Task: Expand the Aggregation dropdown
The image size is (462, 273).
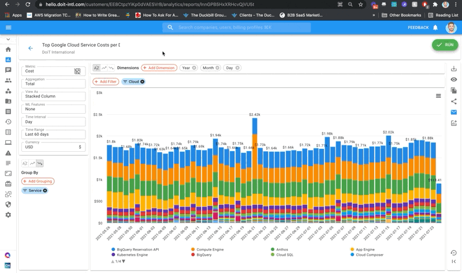Action: [x=53, y=84]
